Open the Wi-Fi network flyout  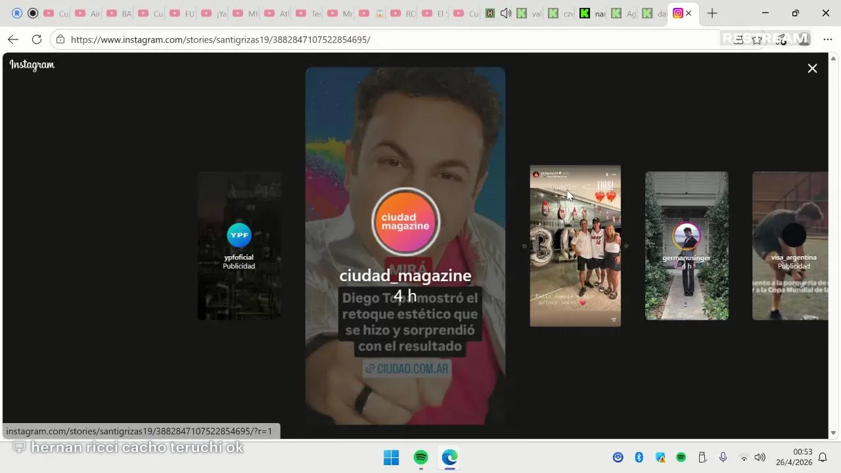(744, 457)
